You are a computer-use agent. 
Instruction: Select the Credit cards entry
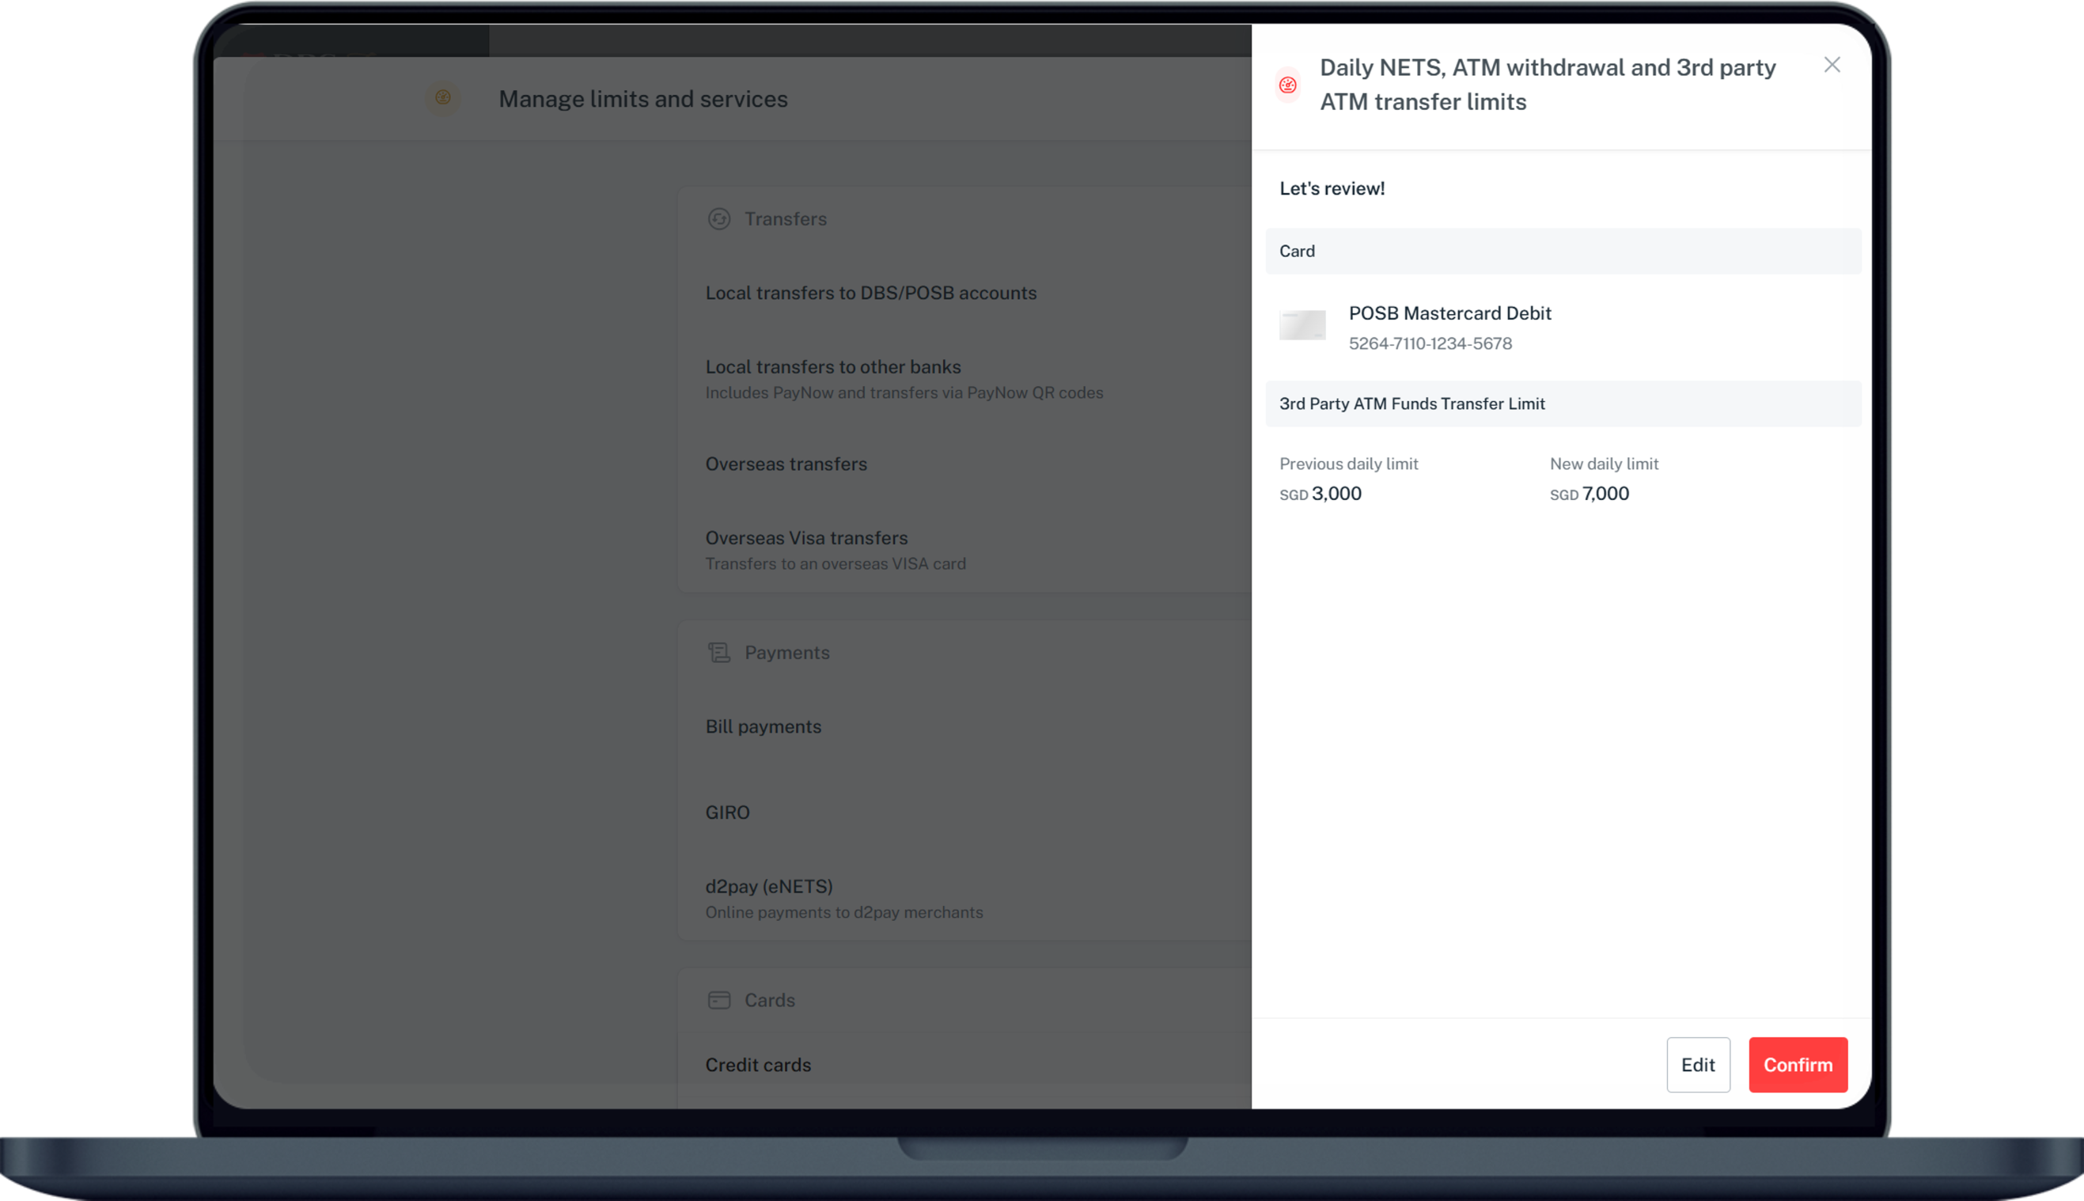(x=757, y=1065)
